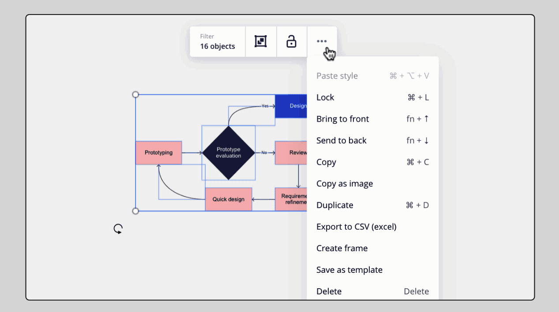Choose Duplicate from the menu

tap(334, 205)
